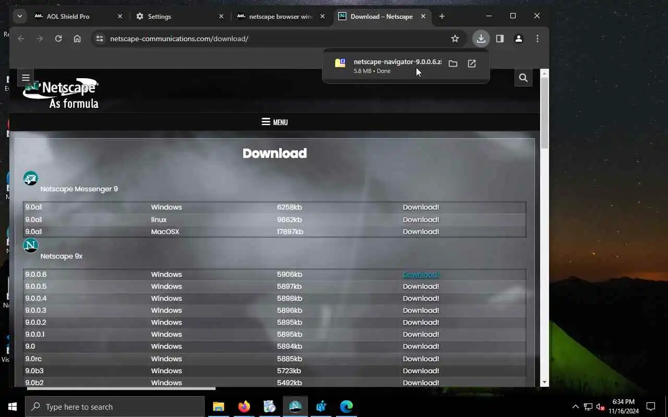The height and width of the screenshot is (417, 668).
Task: Download Messenger 9.0a1 for Windows
Action: (x=421, y=207)
